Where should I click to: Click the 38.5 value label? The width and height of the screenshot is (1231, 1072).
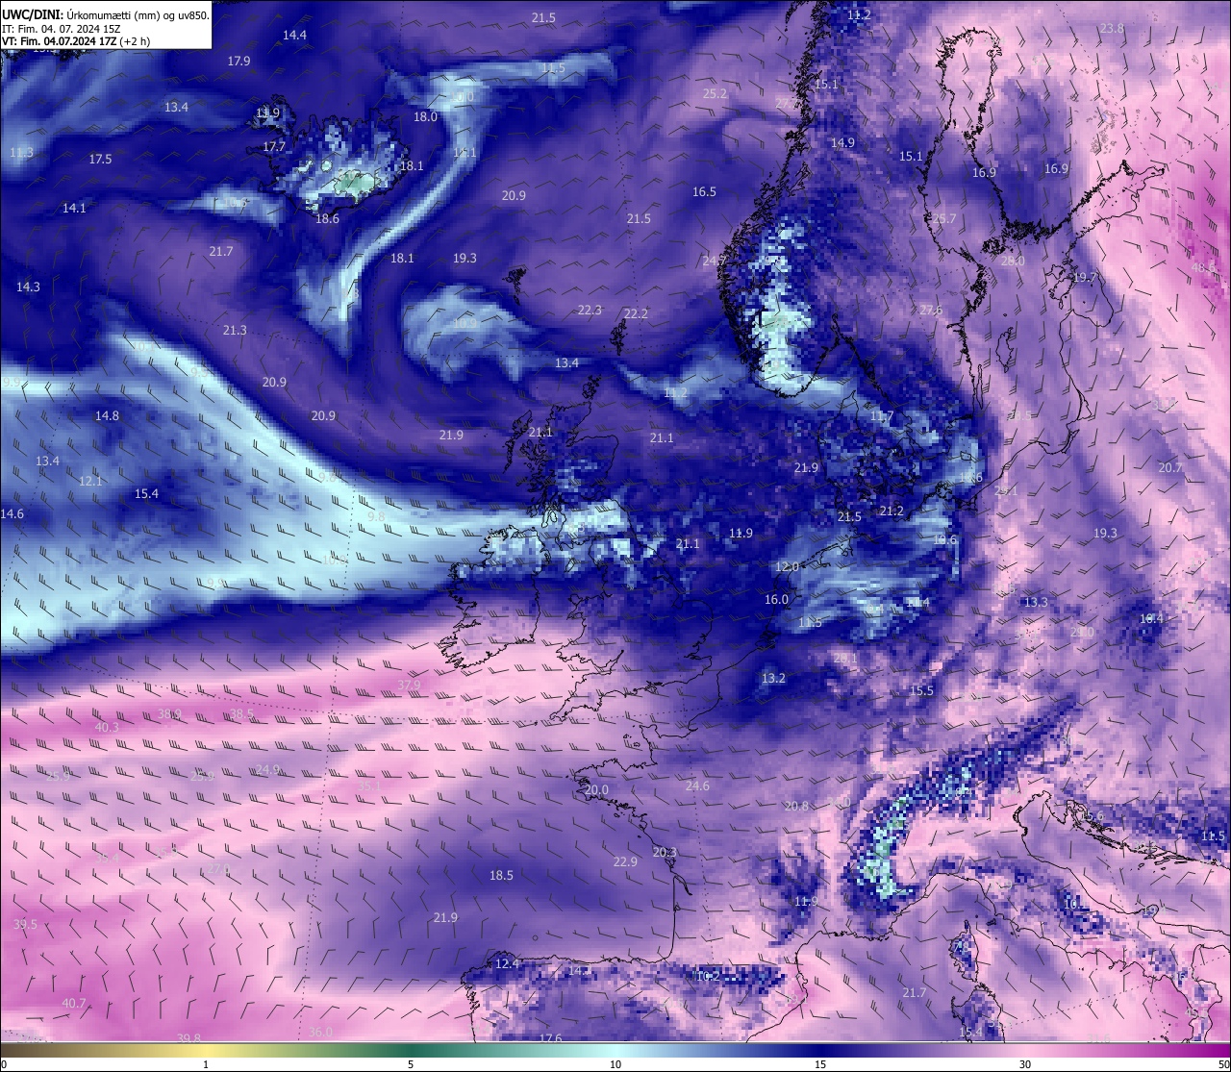pyautogui.click(x=241, y=714)
